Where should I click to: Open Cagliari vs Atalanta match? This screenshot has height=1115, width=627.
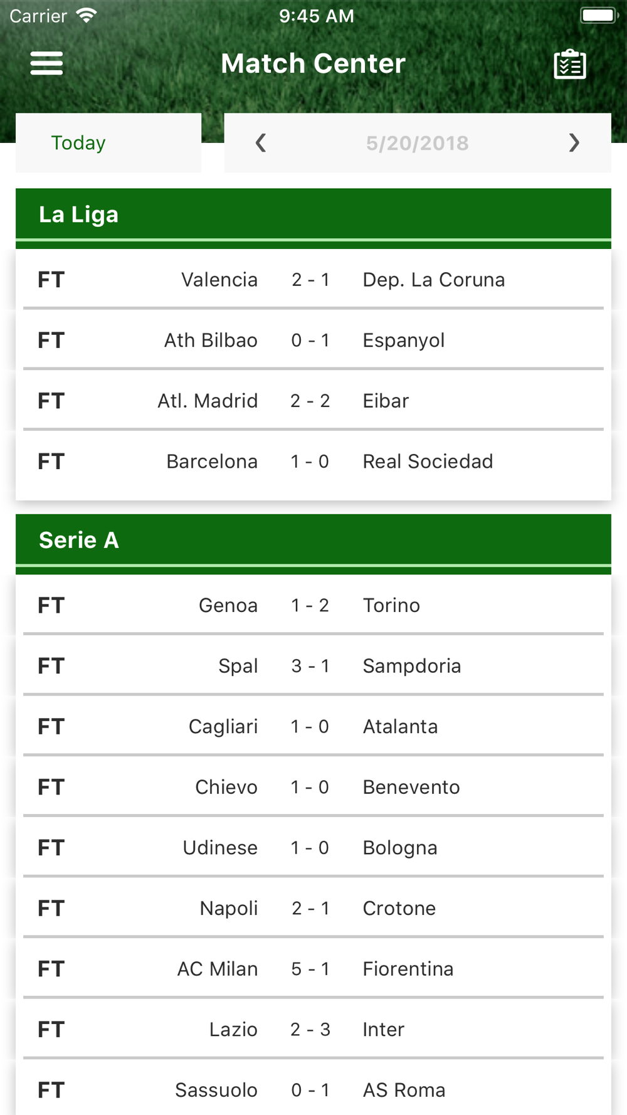click(313, 726)
